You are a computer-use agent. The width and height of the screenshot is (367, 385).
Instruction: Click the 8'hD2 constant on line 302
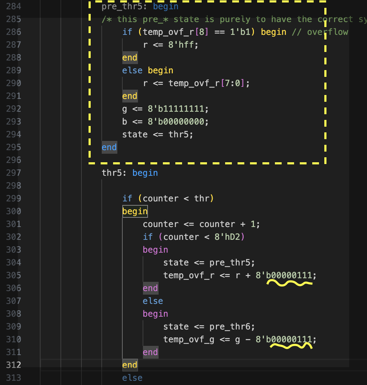227,237
